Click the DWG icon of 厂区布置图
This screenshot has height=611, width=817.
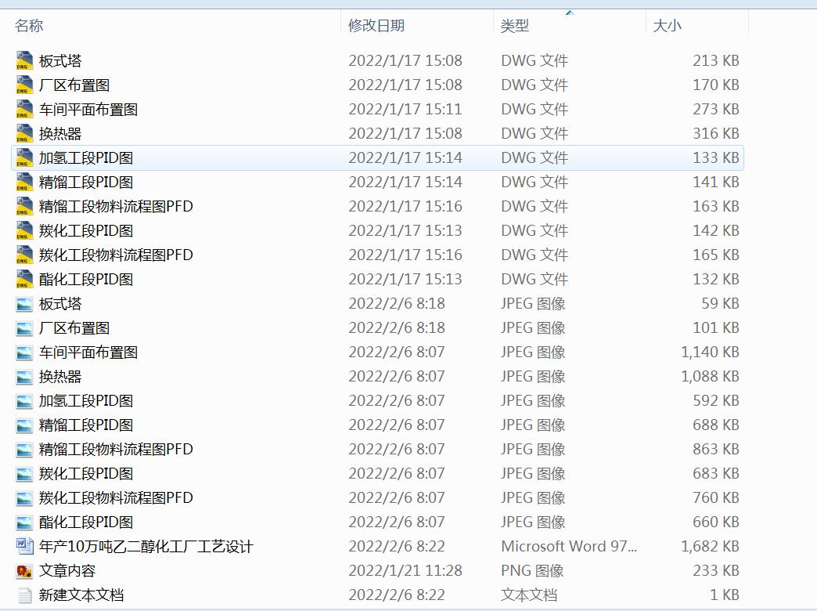pos(24,85)
